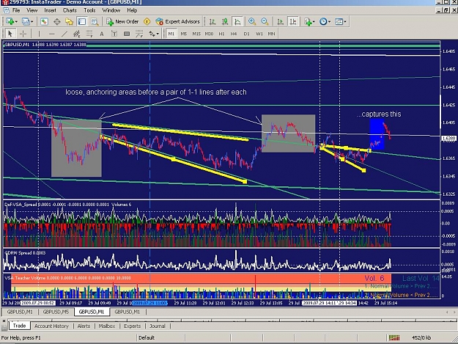The height and width of the screenshot is (344, 458).
Task: Open the Account History tab
Action: (x=51, y=326)
